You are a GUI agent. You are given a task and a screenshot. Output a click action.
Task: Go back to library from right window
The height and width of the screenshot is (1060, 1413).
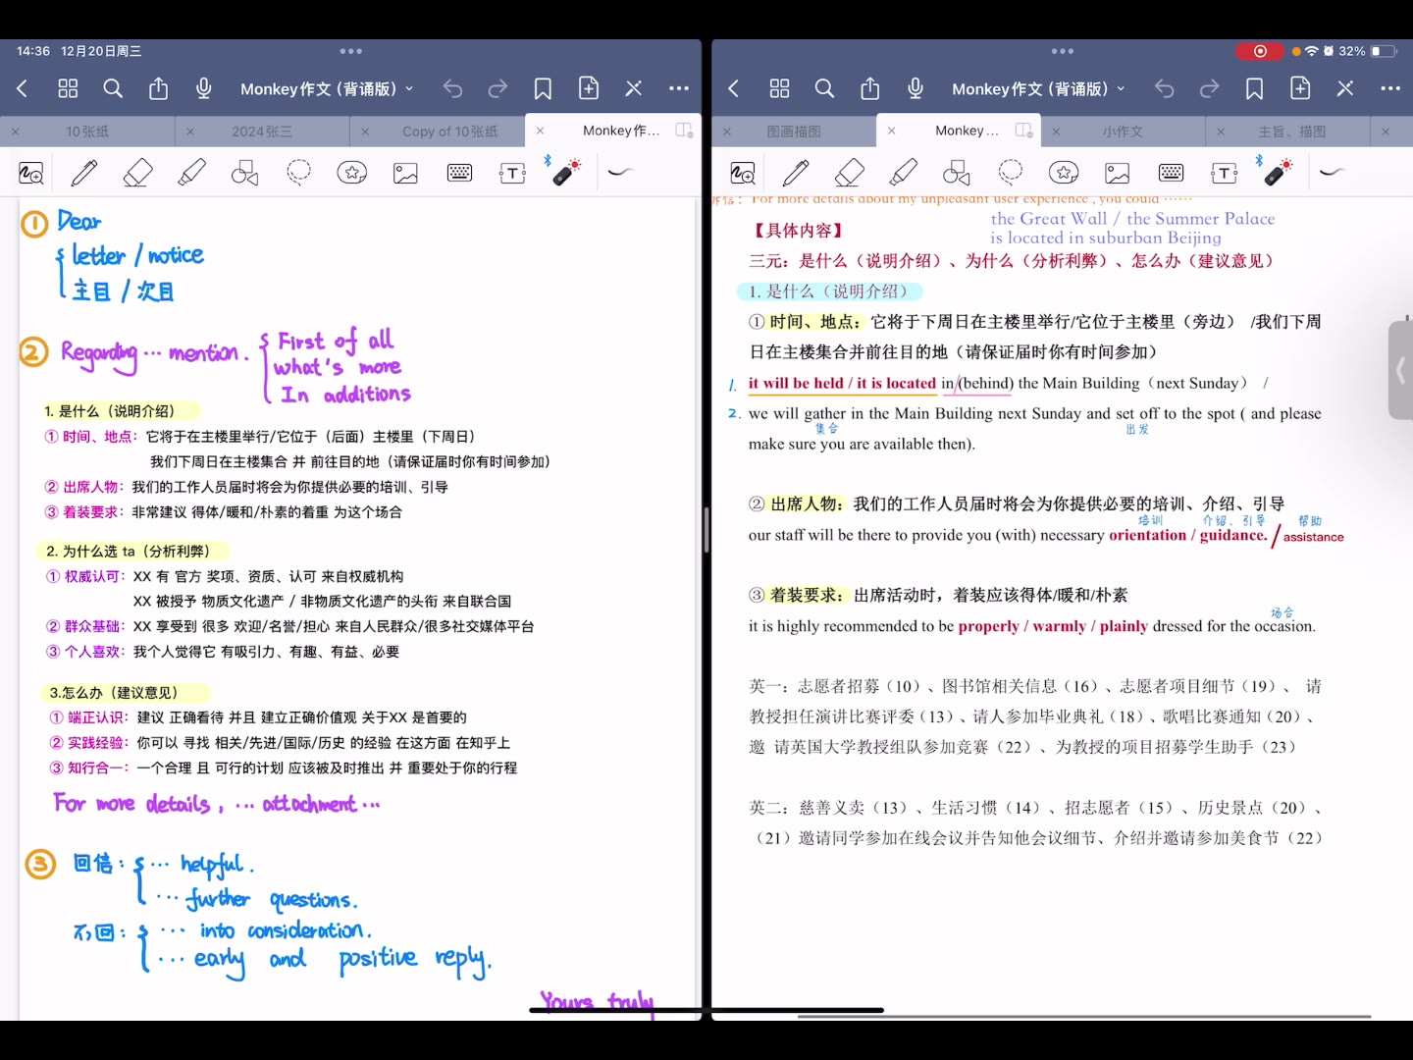click(x=733, y=88)
